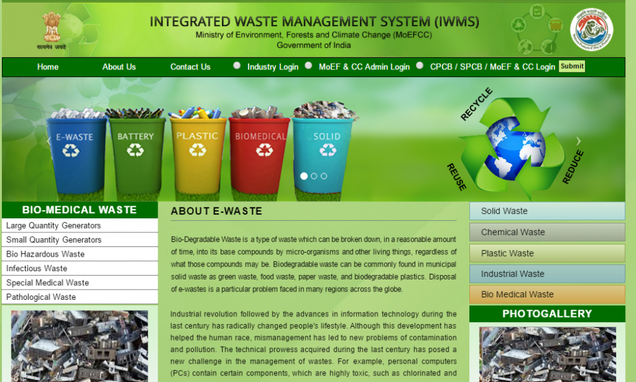Click the MoEFCC ministry circular logo
This screenshot has height=382, width=636.
coord(591,29)
